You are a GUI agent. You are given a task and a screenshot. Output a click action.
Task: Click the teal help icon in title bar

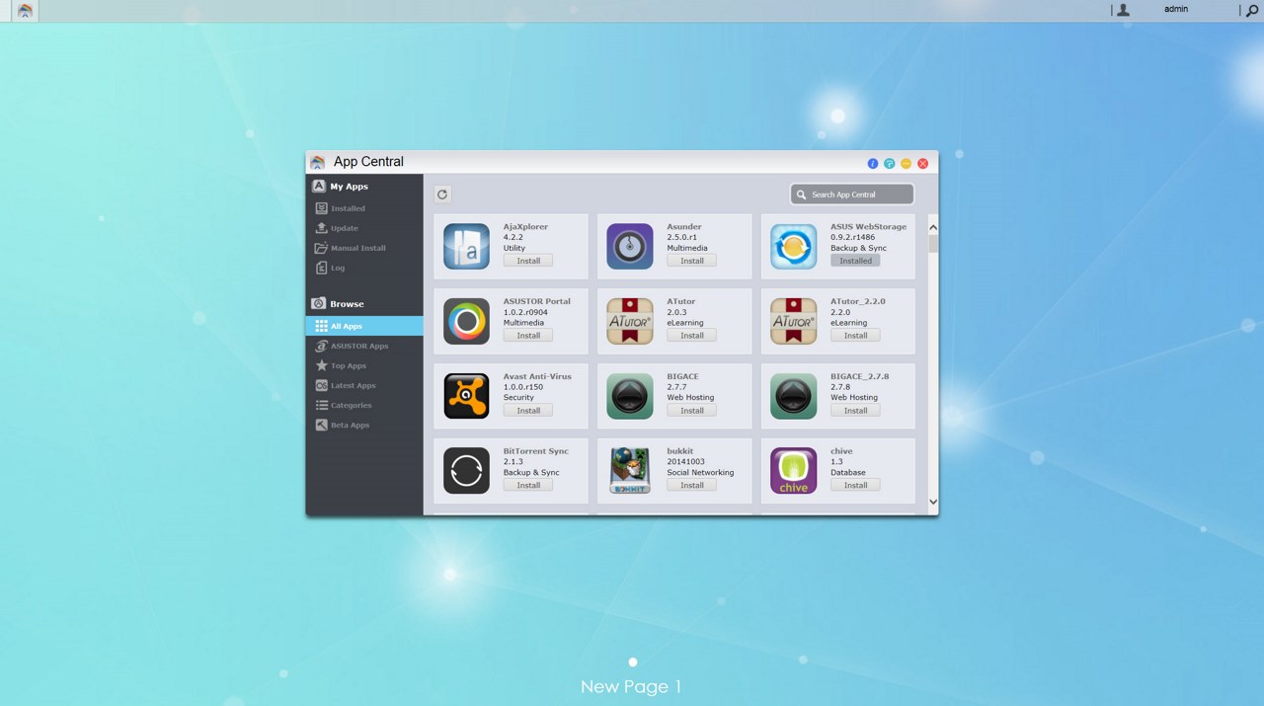890,163
